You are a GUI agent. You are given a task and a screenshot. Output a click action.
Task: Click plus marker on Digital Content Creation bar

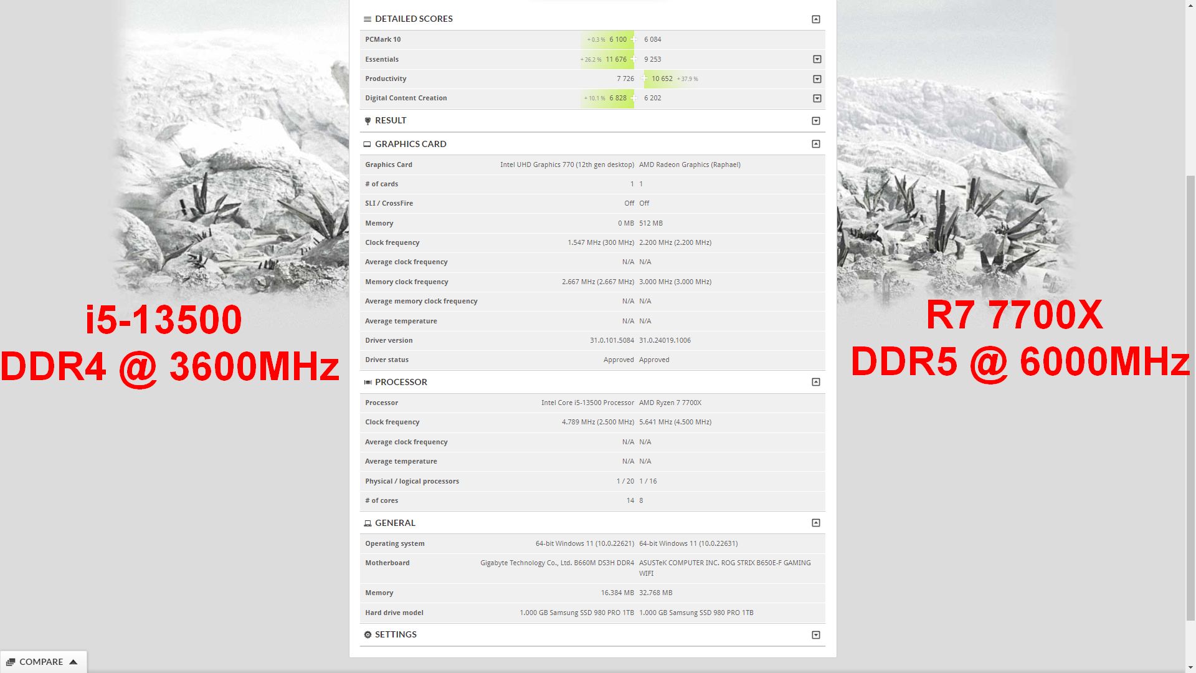[634, 98]
